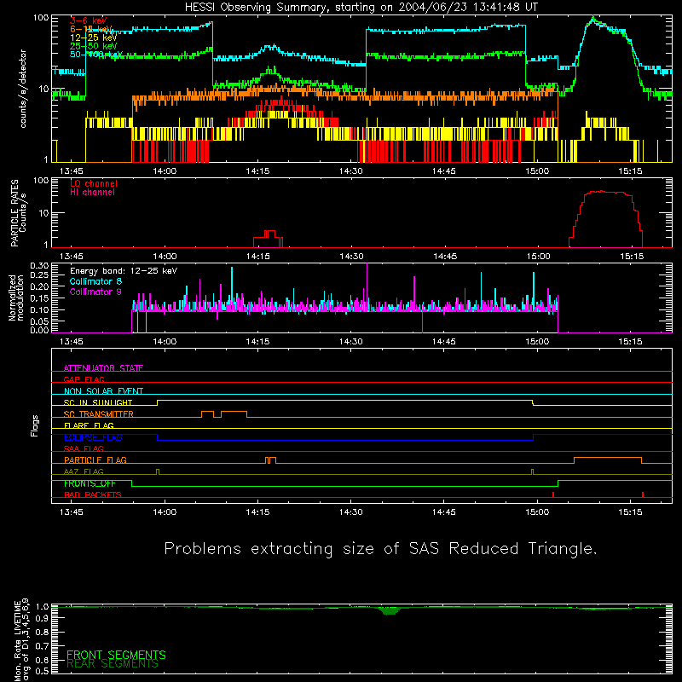The height and width of the screenshot is (682, 682).
Task: Select the 25-50 keV legend label
Action: [94, 46]
